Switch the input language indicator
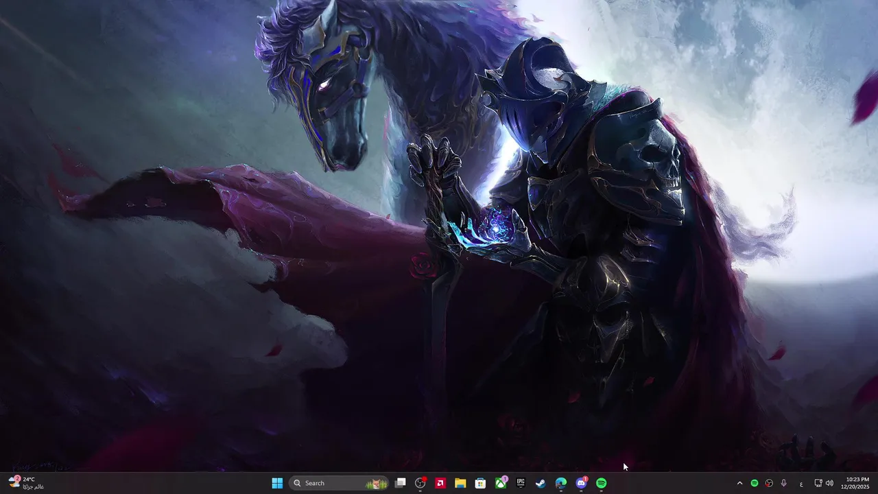Image resolution: width=878 pixels, height=494 pixels. [801, 483]
